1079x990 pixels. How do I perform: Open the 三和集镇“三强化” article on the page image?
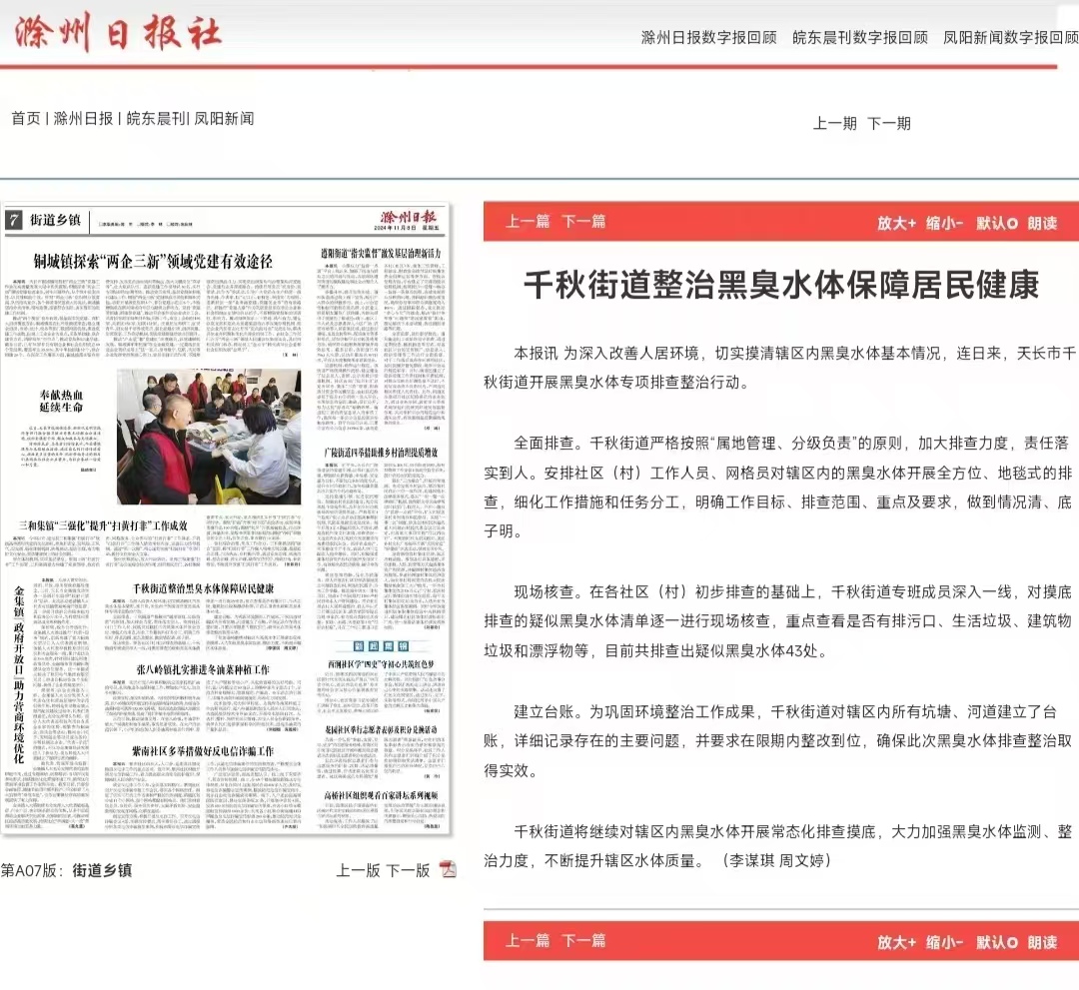click(x=103, y=525)
